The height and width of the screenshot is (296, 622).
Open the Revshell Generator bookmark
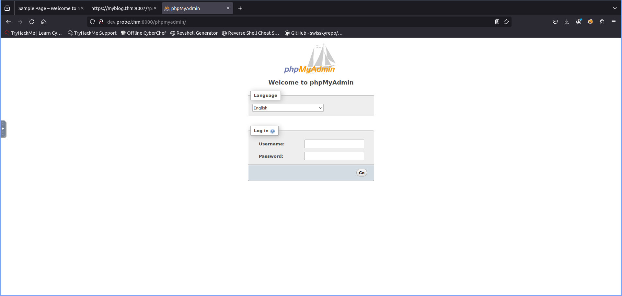[x=194, y=33]
